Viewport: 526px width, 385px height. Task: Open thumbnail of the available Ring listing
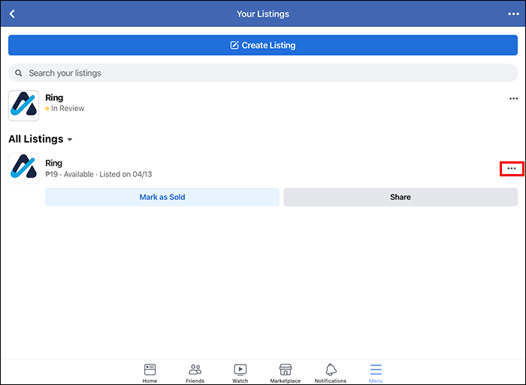[23, 168]
